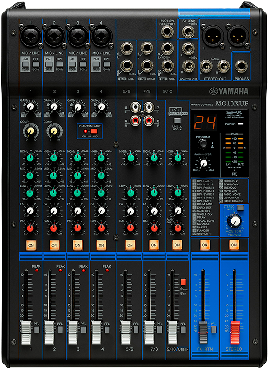The width and height of the screenshot is (269, 370).
Task: Toggle the channel 1 PAD switch
Action: coord(25,64)
